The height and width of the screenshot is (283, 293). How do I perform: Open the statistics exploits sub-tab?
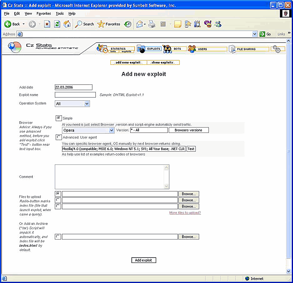[126, 51]
